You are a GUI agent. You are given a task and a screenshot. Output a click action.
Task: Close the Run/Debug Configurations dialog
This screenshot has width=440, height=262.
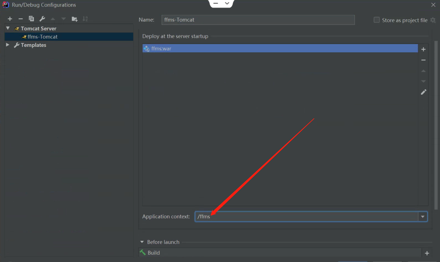[433, 5]
